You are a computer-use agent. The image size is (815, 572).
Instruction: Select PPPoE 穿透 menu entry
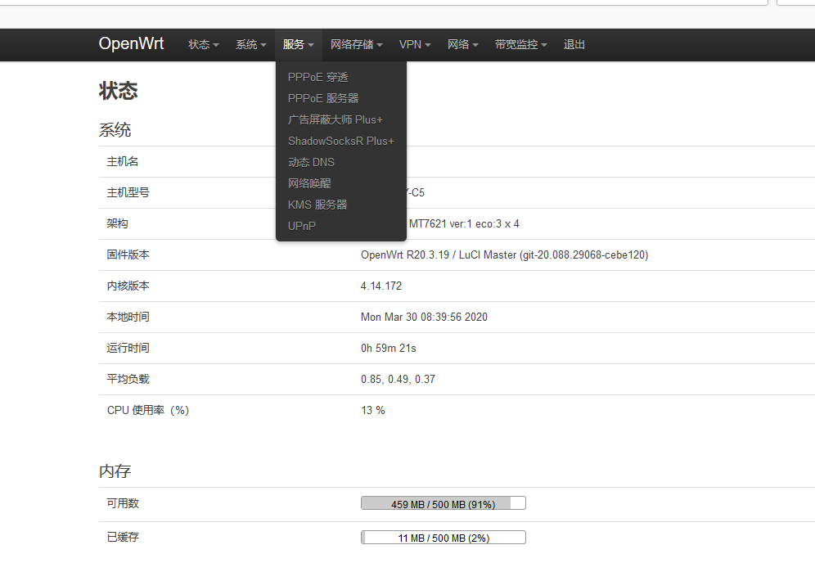point(341,77)
